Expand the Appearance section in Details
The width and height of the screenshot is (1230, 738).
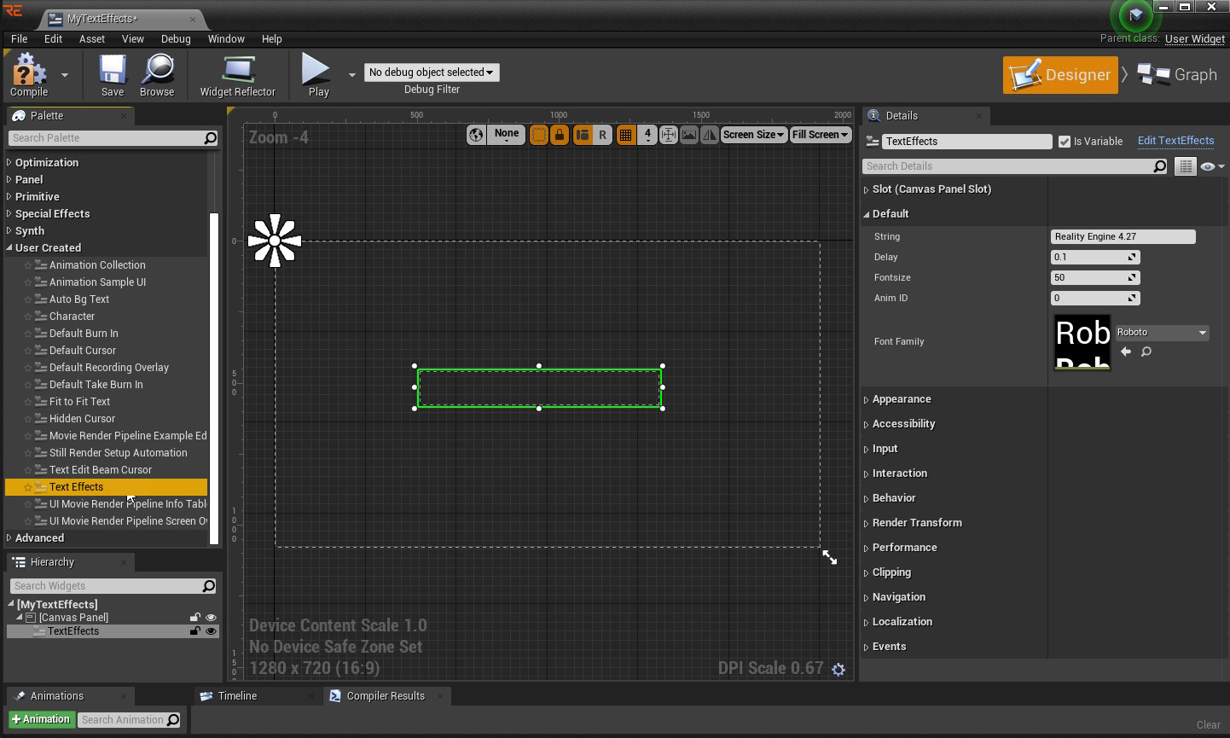tap(902, 399)
